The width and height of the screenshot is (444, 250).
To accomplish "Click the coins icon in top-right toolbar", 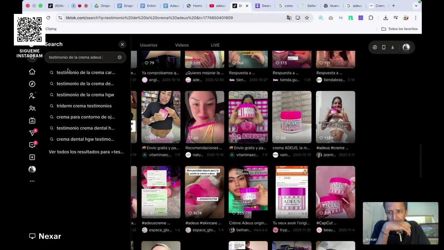I will click(375, 47).
